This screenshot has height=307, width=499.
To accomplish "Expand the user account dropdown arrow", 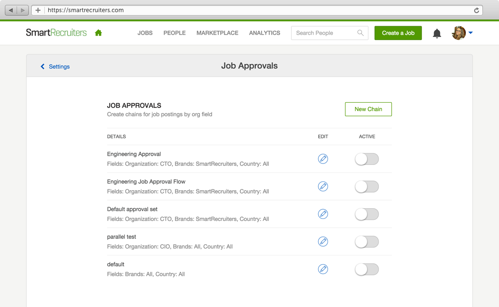I will click(471, 33).
